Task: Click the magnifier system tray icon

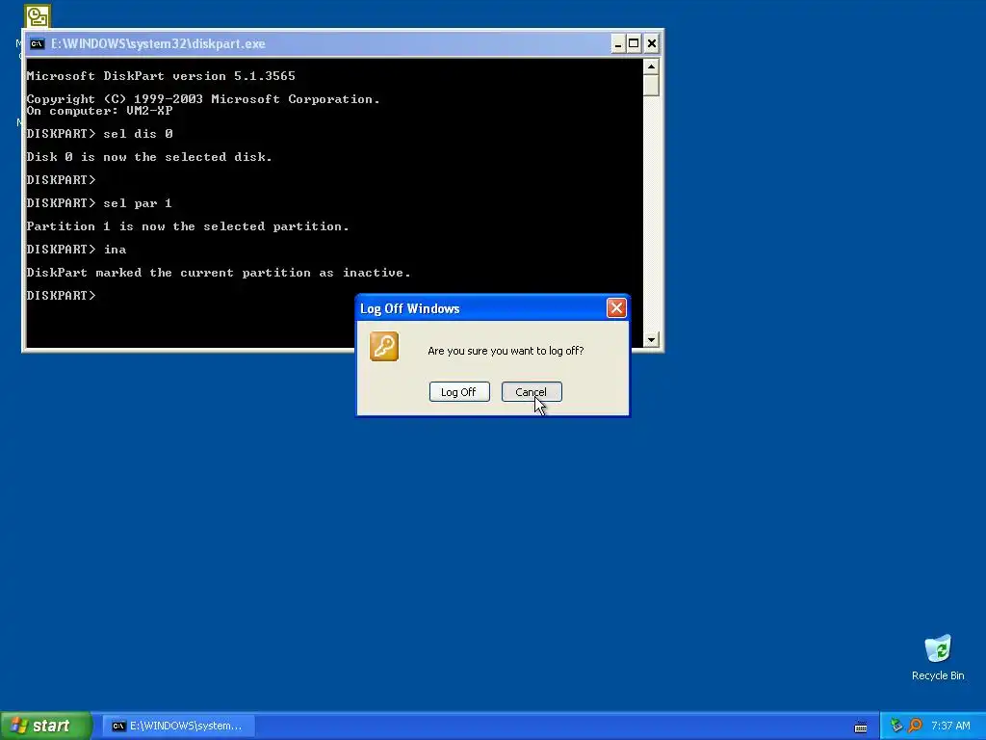Action: tap(915, 726)
